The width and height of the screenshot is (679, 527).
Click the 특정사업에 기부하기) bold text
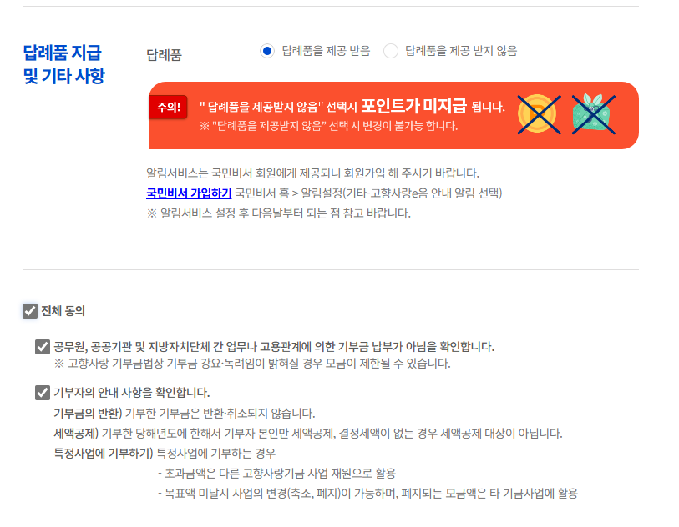(104, 453)
